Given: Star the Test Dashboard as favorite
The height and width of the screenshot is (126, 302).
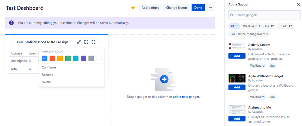Looking at the screenshot, I should coord(133,8).
